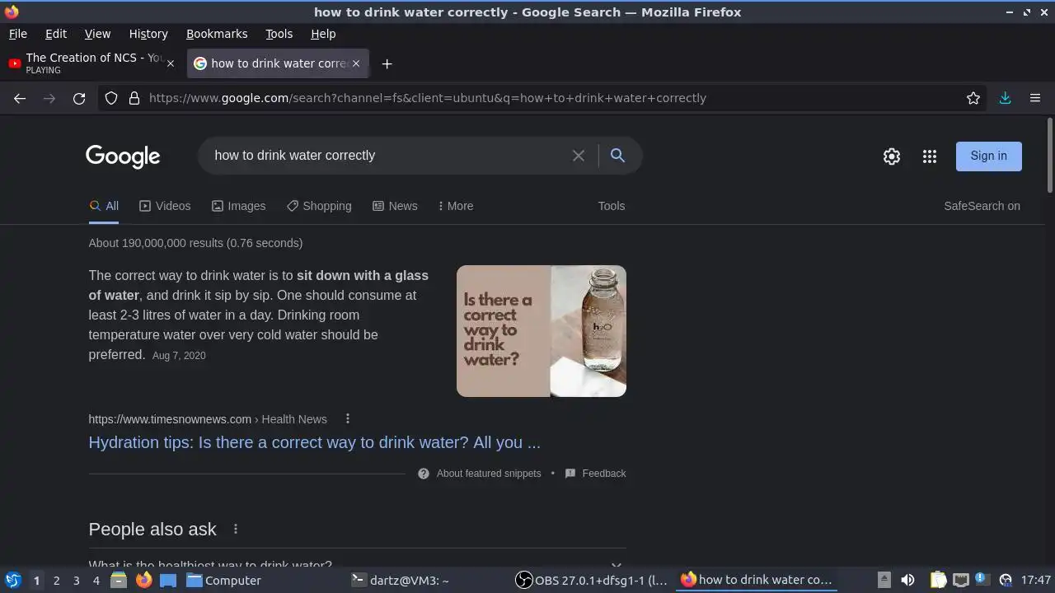Click the update notifier tray icon

(982, 580)
